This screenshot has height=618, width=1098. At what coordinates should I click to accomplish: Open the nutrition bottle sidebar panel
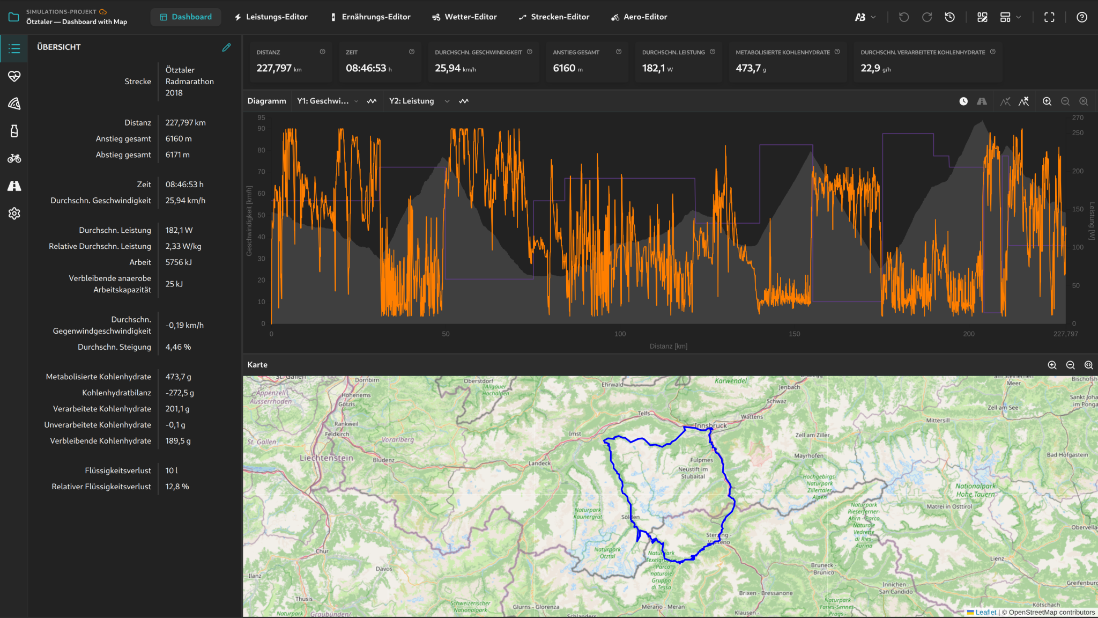tap(14, 131)
